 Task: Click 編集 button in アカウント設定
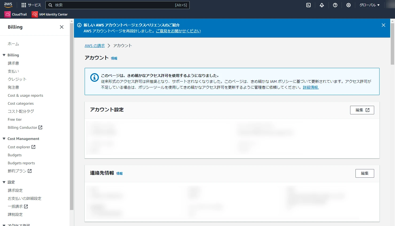click(362, 110)
